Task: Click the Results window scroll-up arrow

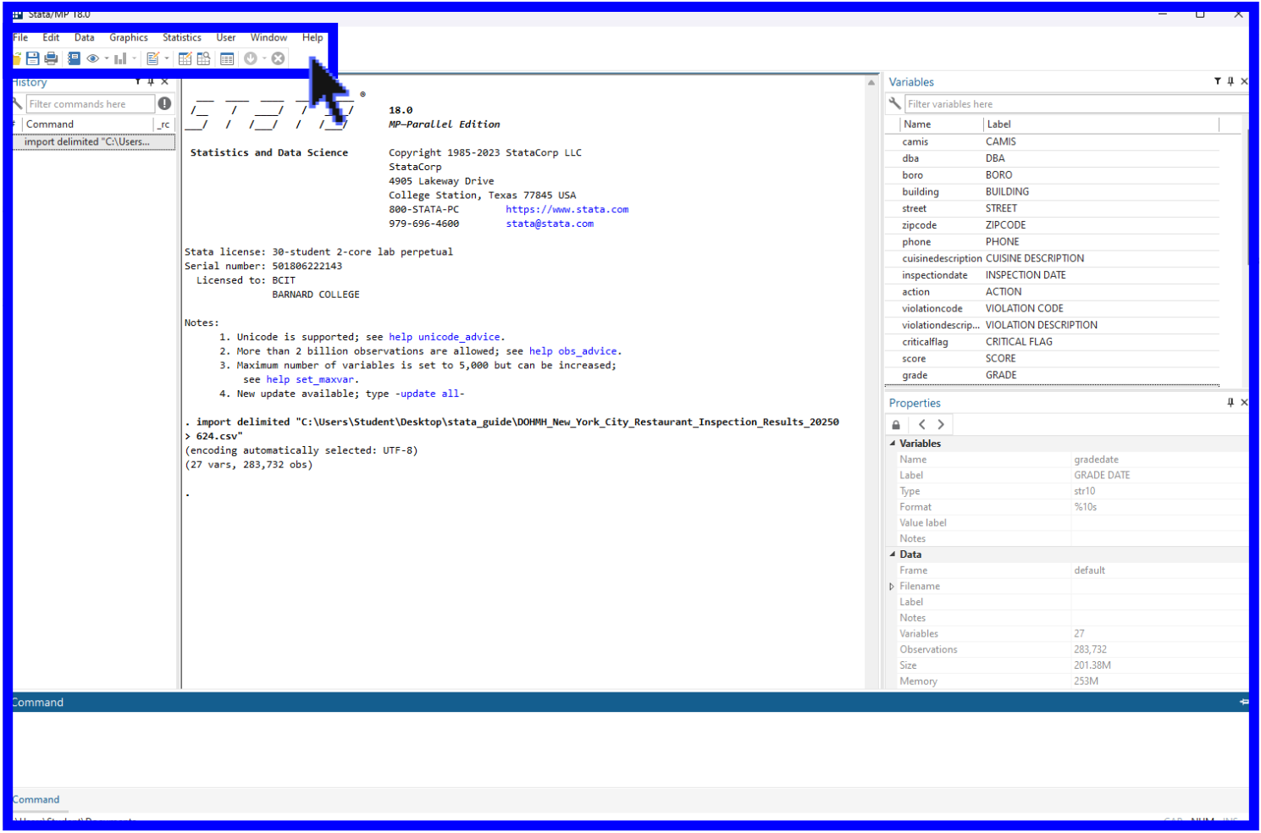Action: [871, 82]
